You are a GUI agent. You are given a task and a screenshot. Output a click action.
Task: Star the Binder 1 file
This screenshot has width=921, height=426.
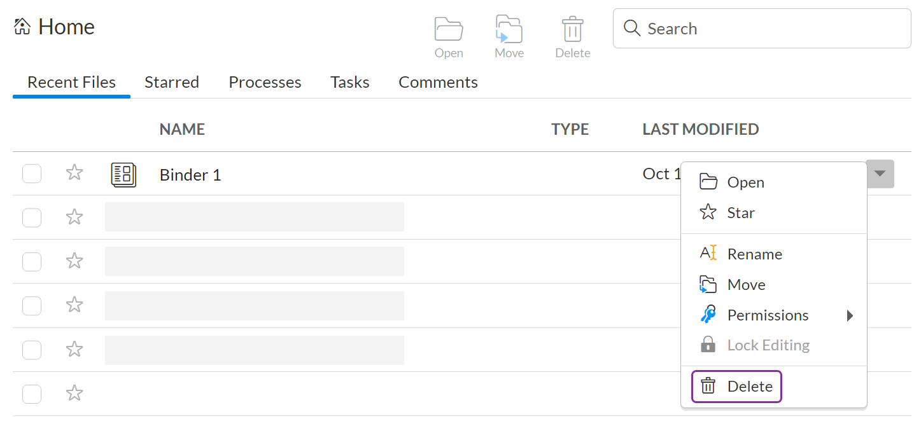[x=74, y=172]
